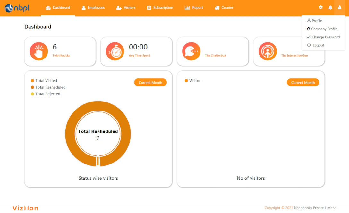Toggle the Visitor legend item
This screenshot has height=213, width=349.
coord(192,81)
